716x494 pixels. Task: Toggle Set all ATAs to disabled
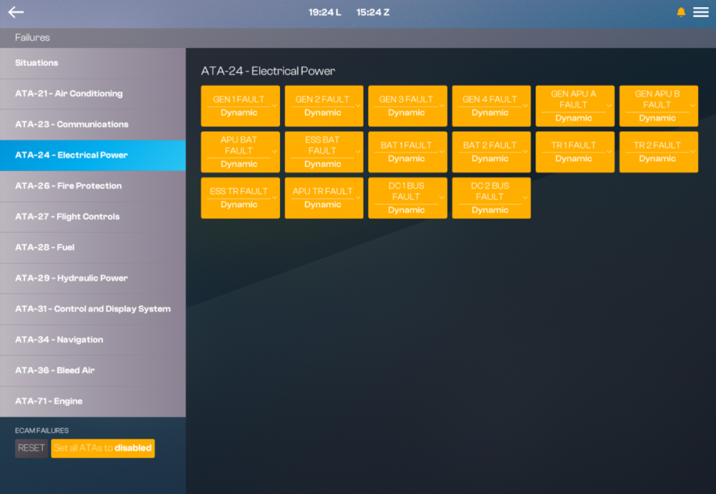pyautogui.click(x=102, y=448)
